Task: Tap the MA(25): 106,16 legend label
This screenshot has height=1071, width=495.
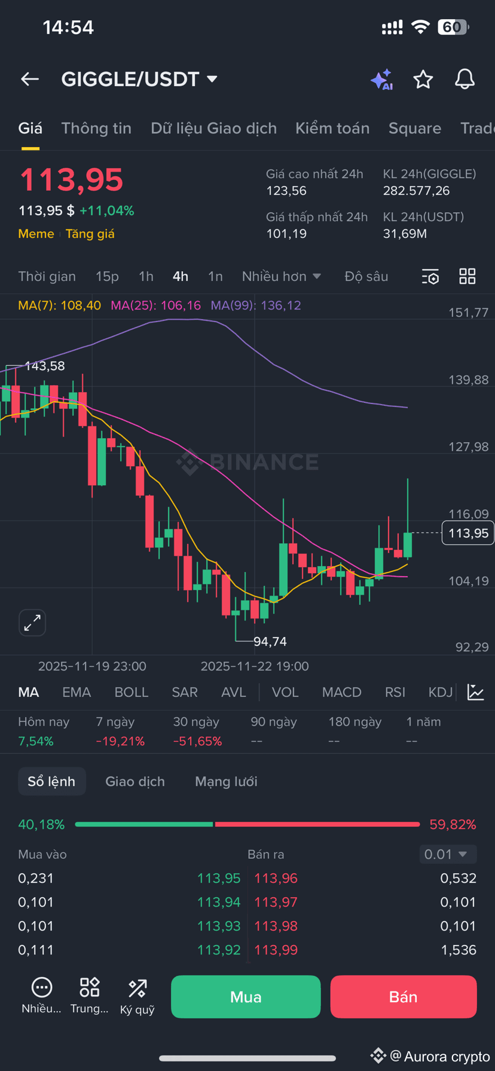Action: (x=155, y=305)
